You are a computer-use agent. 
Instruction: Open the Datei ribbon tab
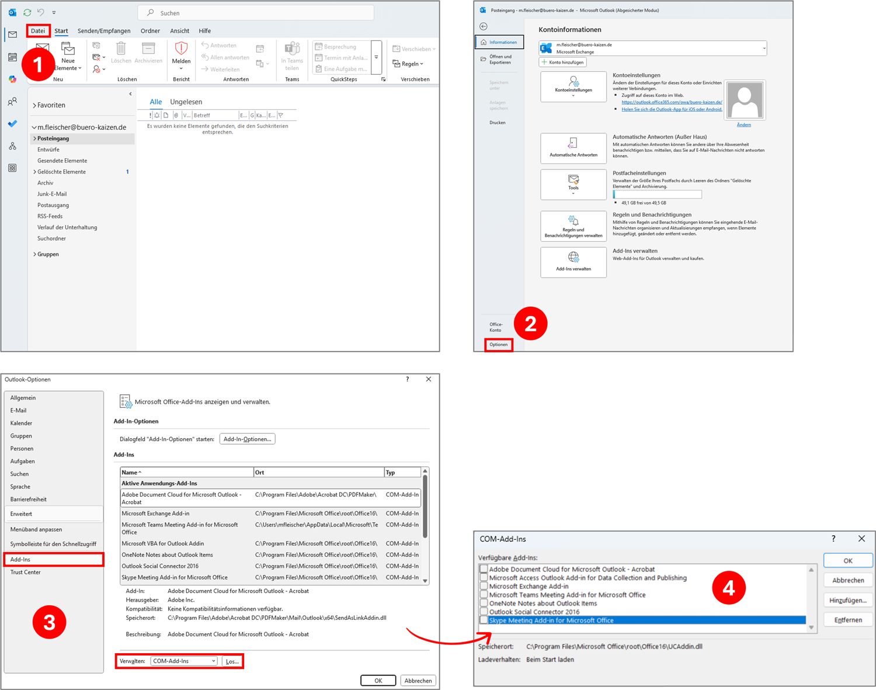point(38,31)
